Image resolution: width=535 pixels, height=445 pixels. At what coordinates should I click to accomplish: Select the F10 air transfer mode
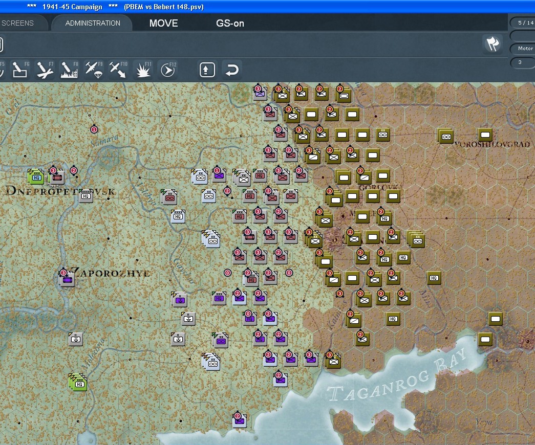click(118, 70)
